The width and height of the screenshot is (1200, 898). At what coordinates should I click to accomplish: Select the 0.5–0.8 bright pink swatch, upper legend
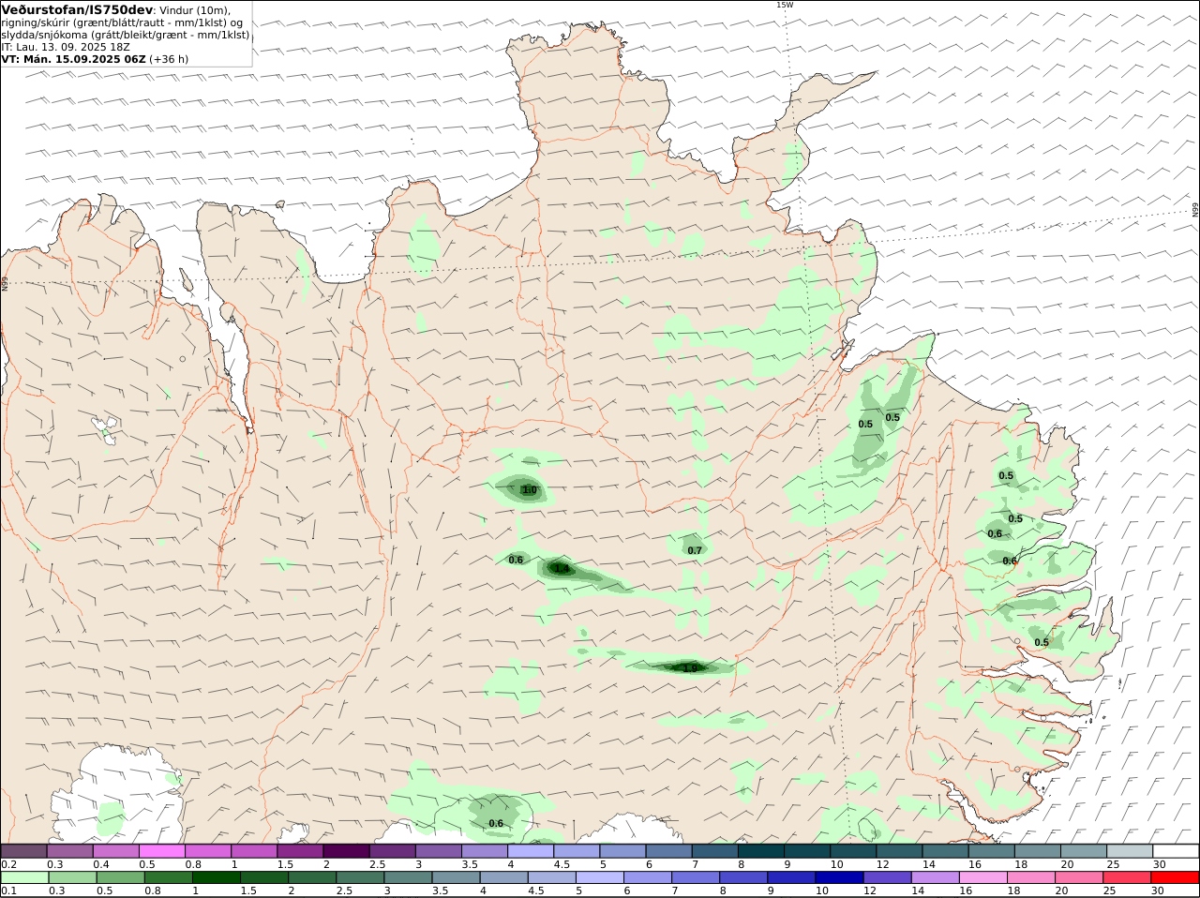tap(161, 850)
